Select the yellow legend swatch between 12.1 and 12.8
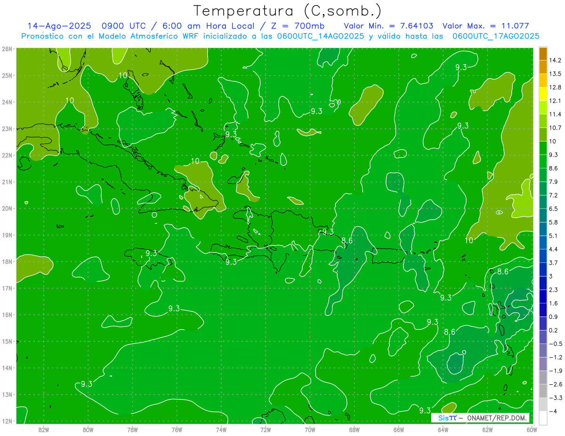This screenshot has width=565, height=436. click(543, 94)
